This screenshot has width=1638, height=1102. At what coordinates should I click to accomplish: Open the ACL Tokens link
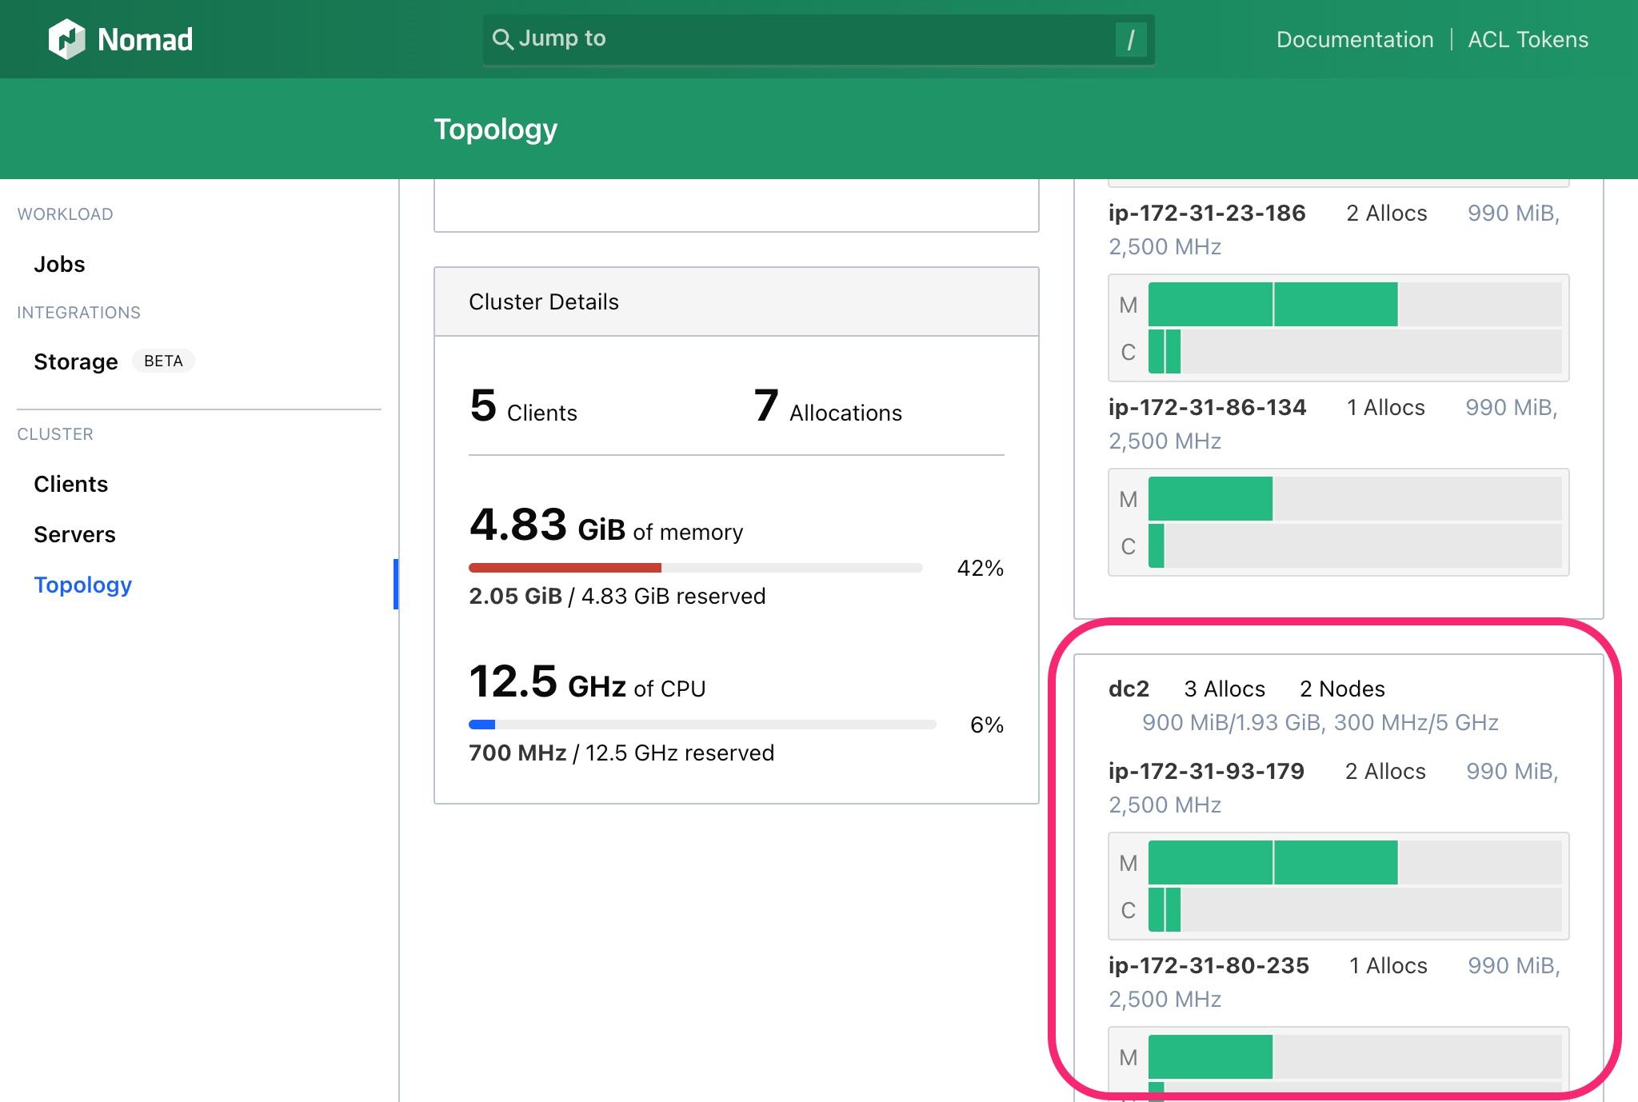(x=1528, y=39)
